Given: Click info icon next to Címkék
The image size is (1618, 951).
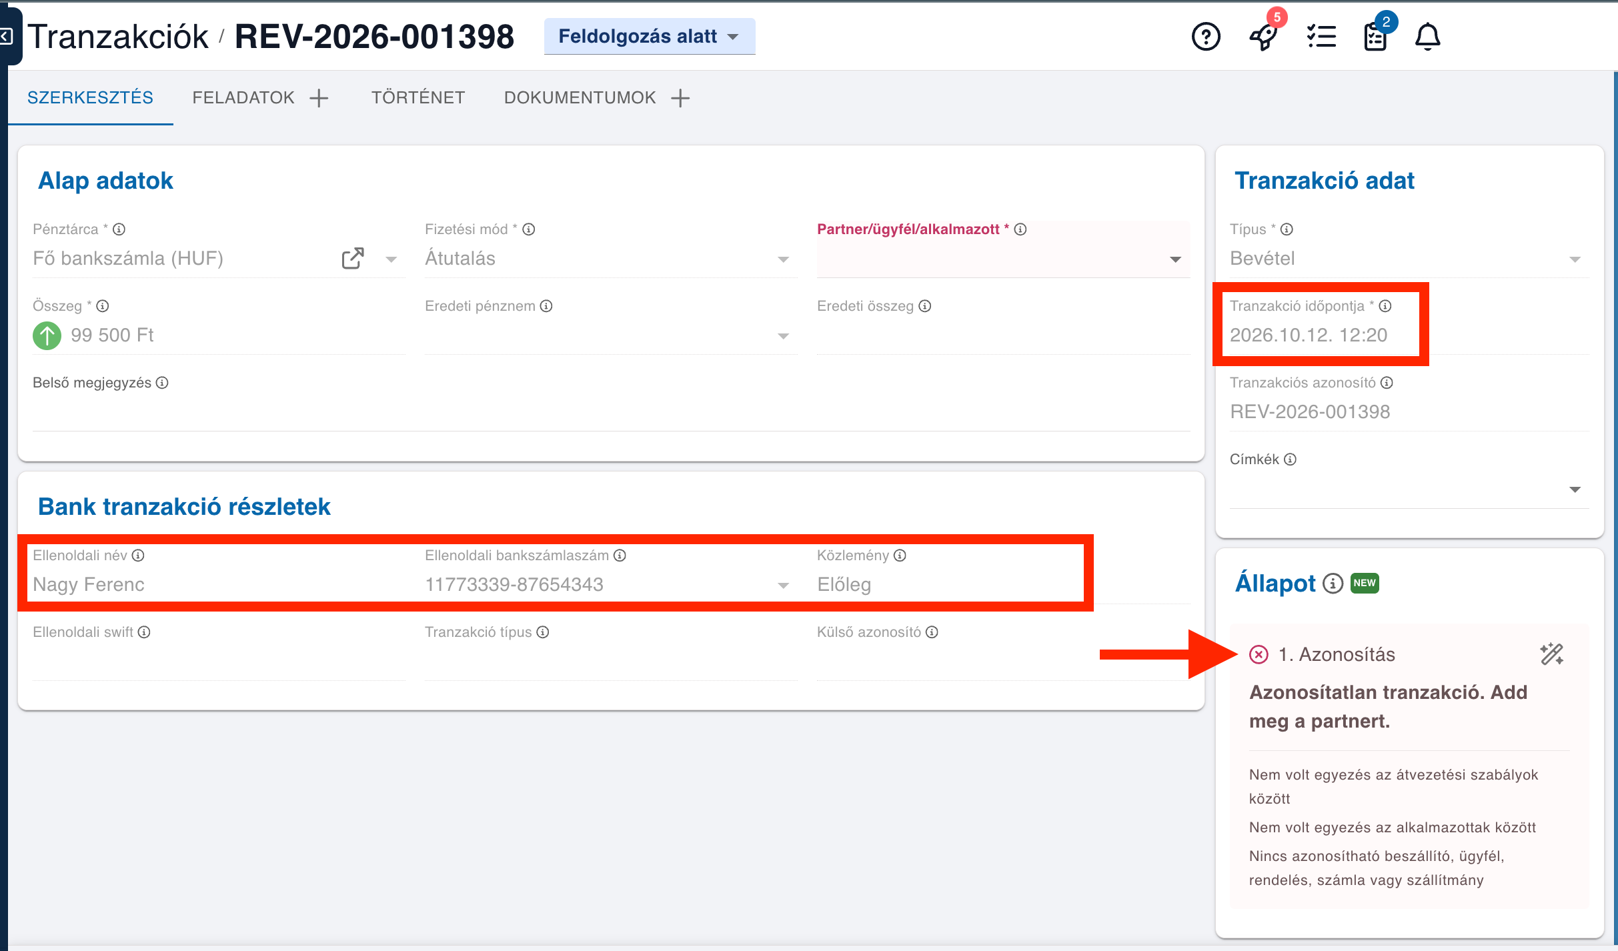Looking at the screenshot, I should coord(1291,459).
